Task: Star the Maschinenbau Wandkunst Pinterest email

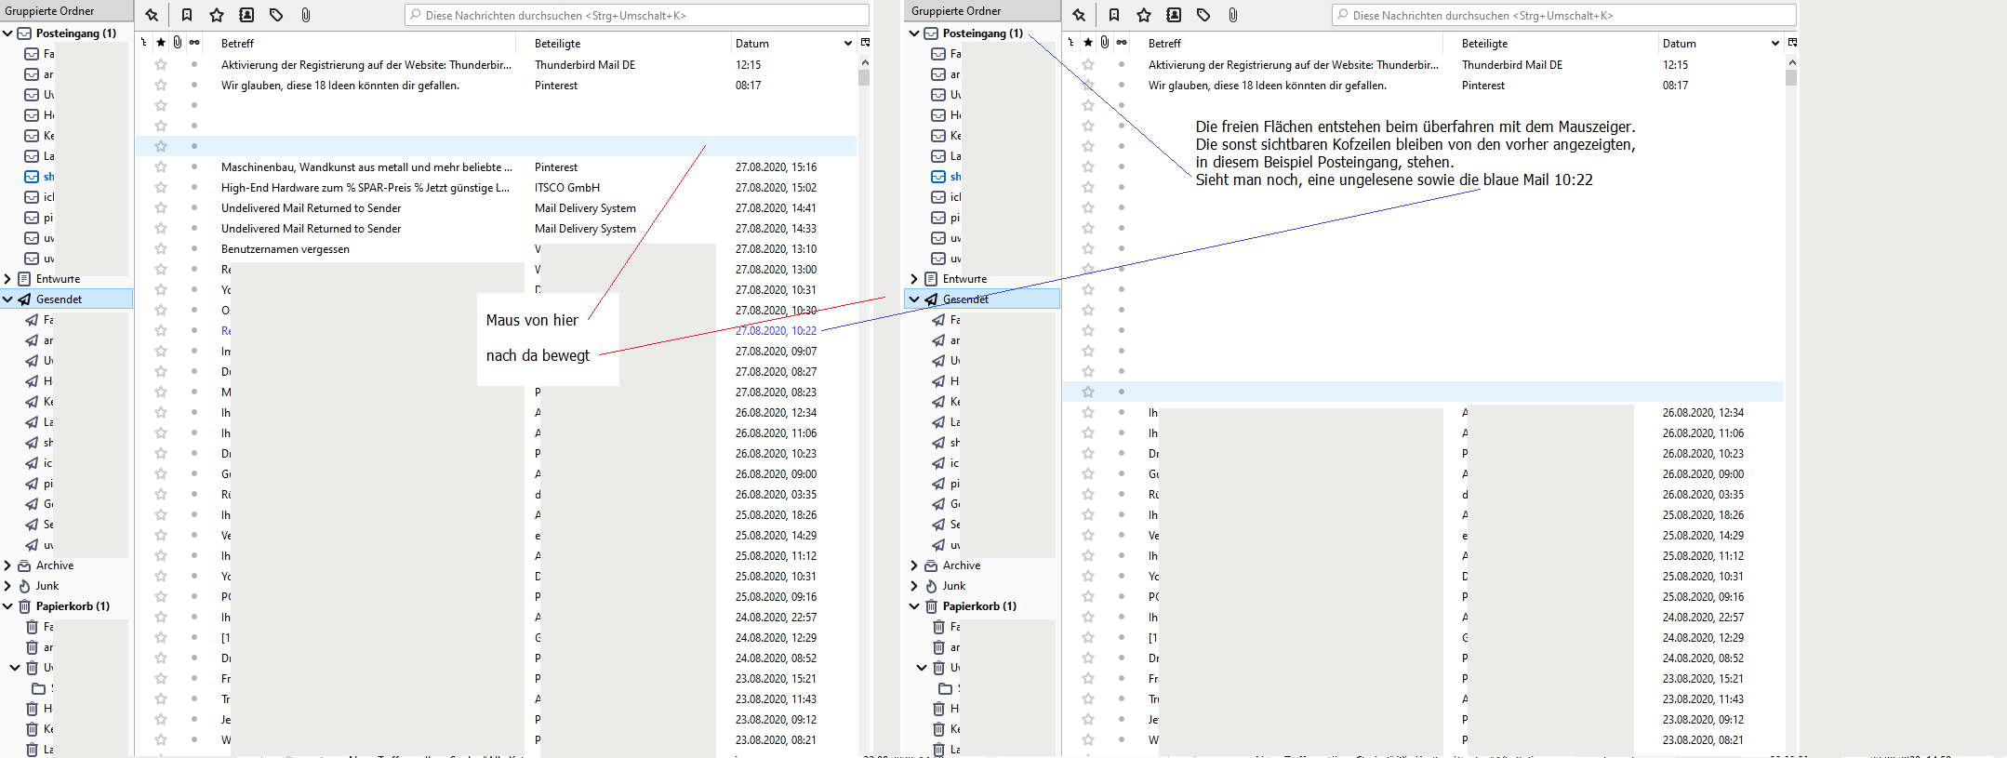Action: pos(161,167)
